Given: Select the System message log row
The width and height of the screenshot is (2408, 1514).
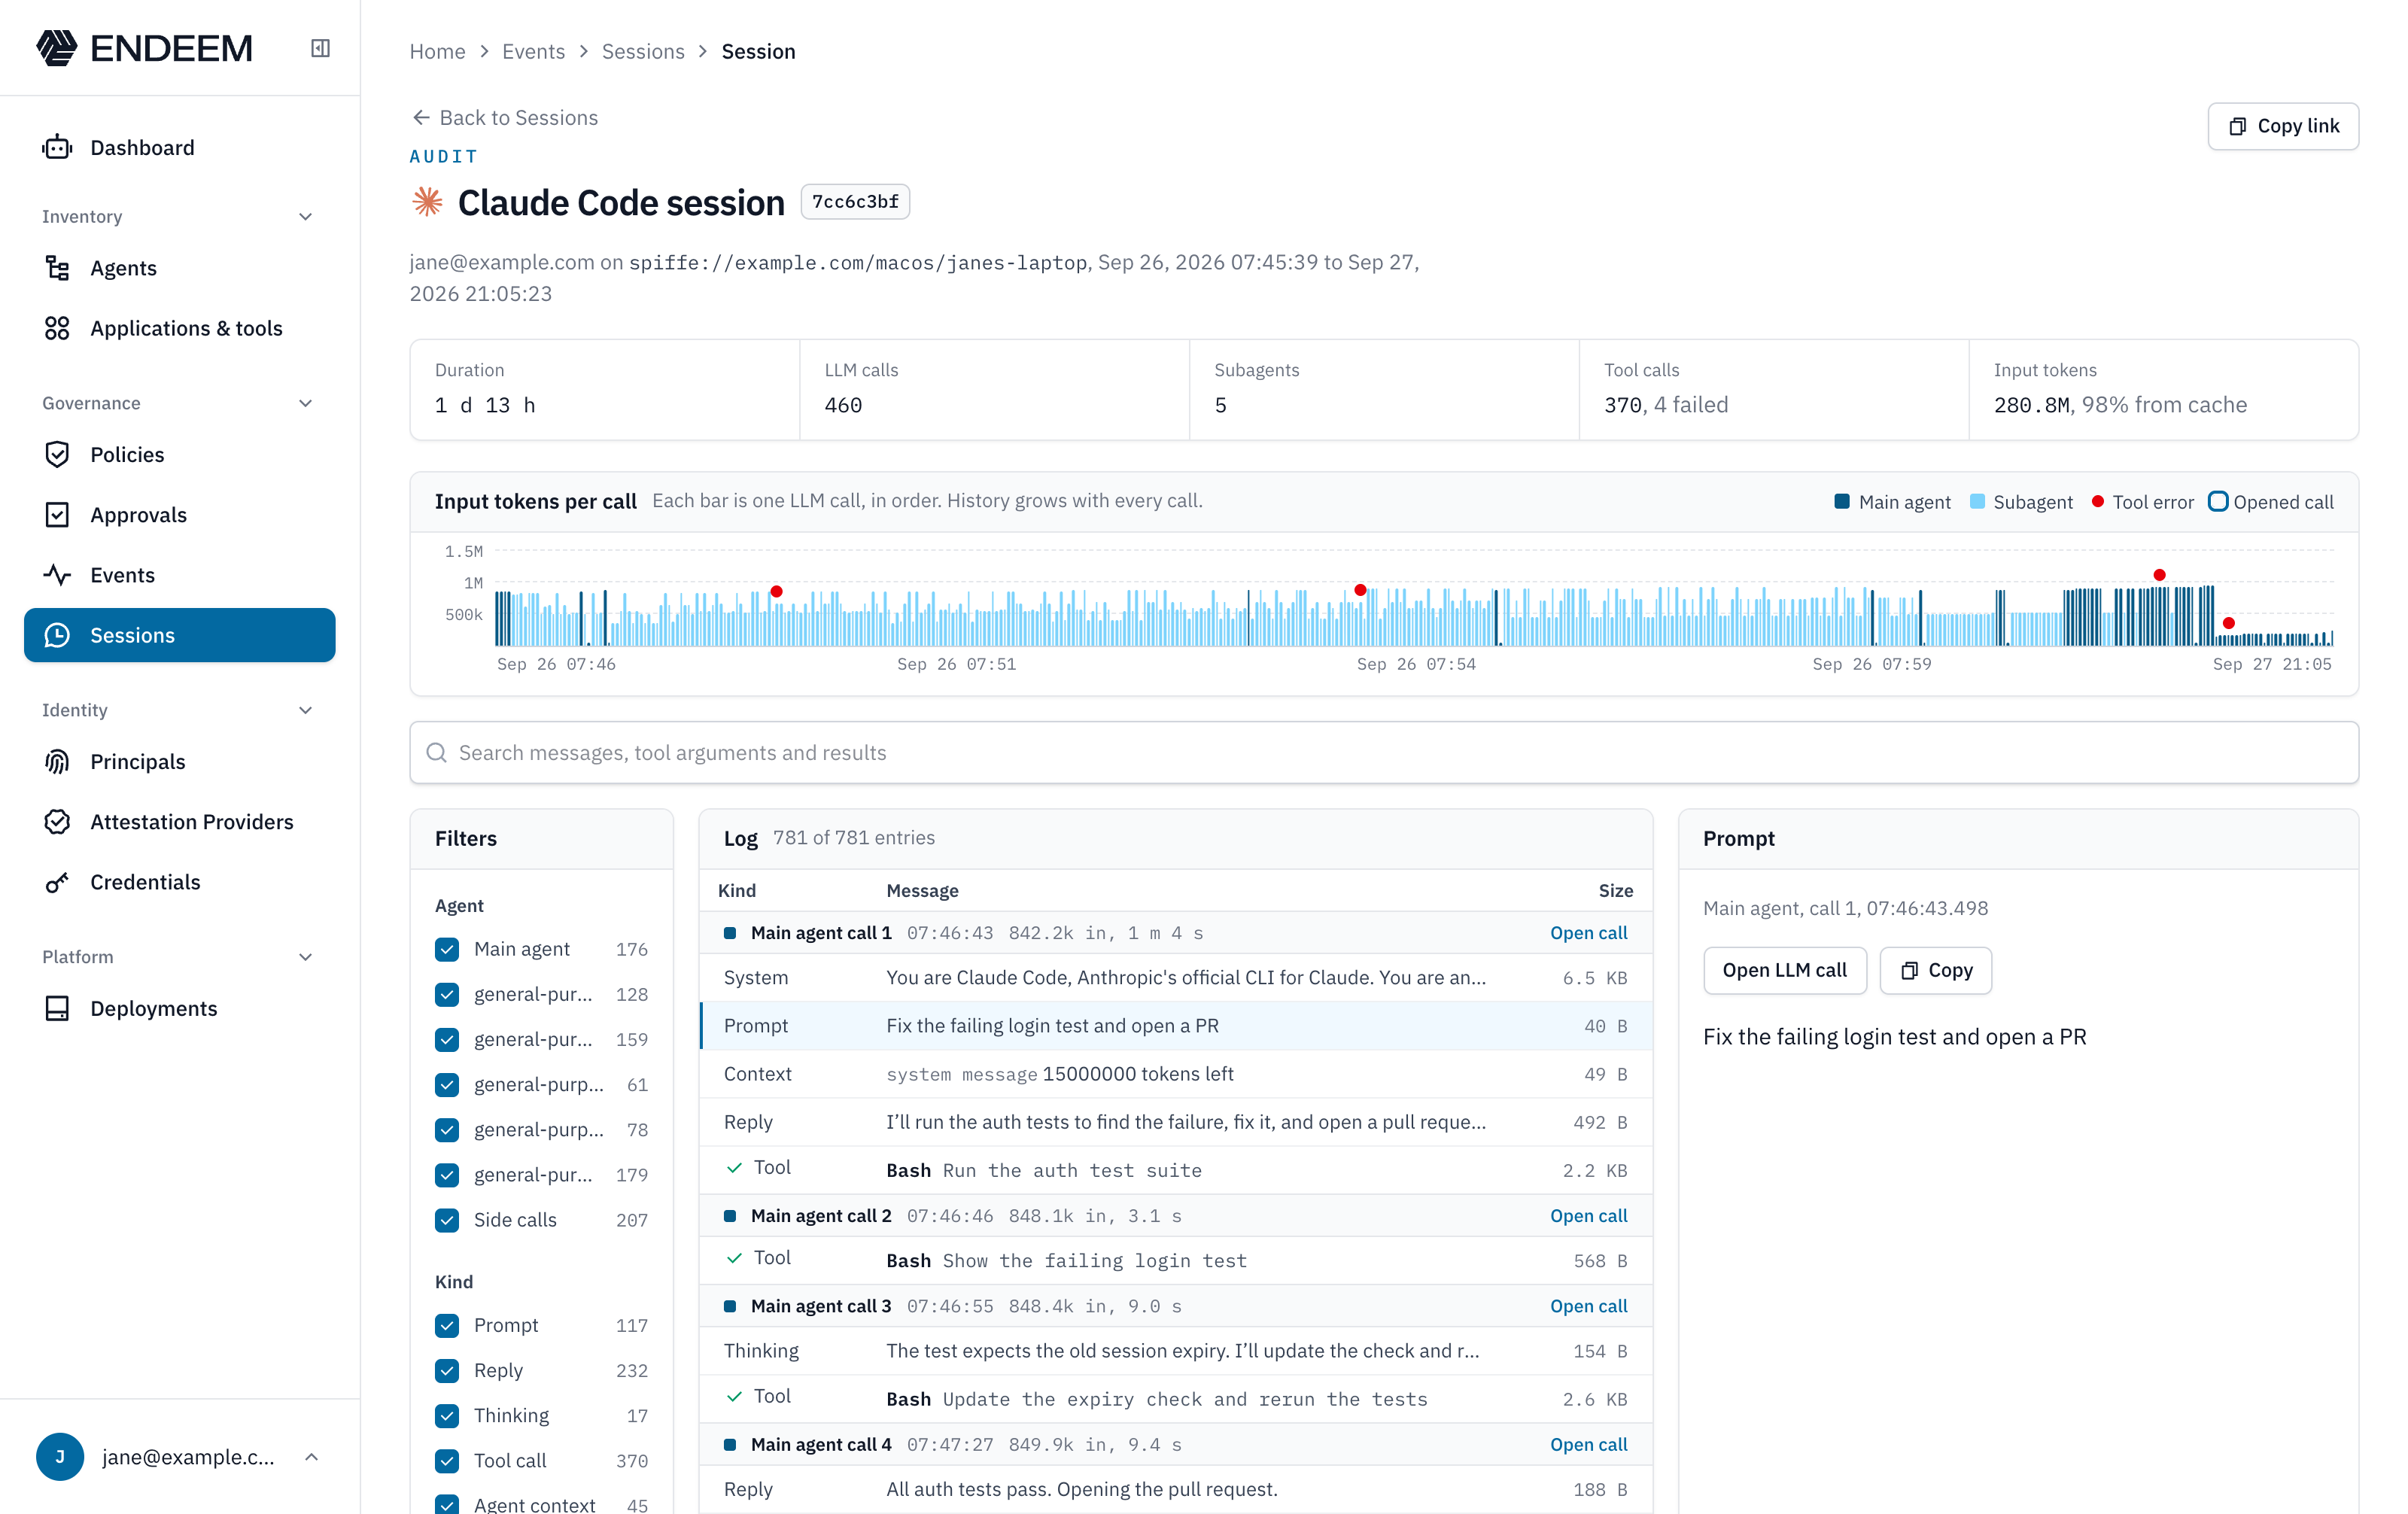Looking at the screenshot, I should pyautogui.click(x=1176, y=977).
